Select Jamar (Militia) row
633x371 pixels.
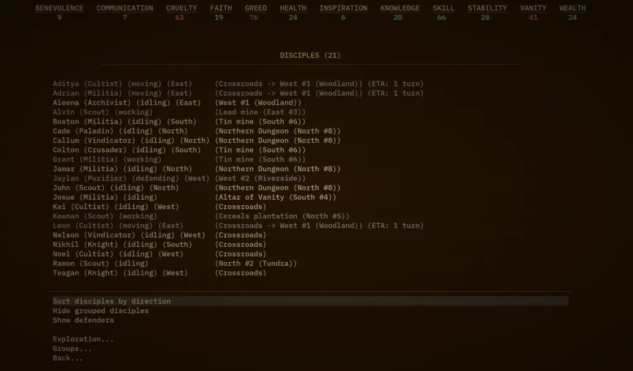click(197, 169)
